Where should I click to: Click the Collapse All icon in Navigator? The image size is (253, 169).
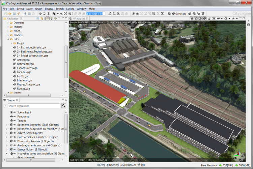coord(38,19)
